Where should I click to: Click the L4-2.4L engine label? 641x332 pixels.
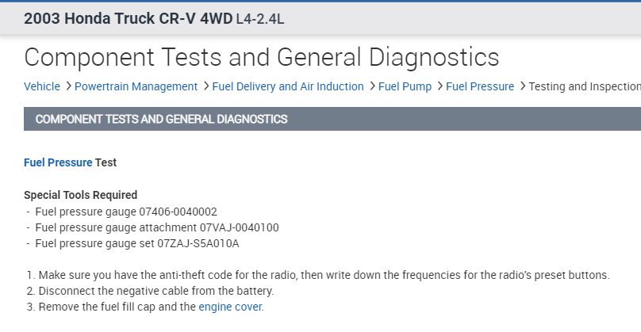click(x=259, y=19)
